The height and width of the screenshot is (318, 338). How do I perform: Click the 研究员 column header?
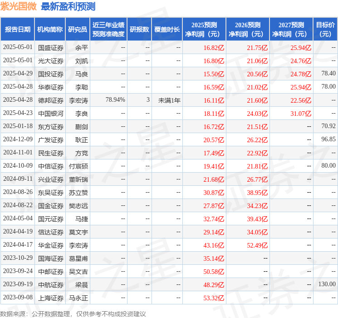pos(78,29)
